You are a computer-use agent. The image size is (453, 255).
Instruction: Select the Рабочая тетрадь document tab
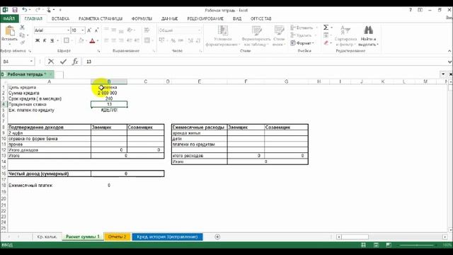(x=27, y=74)
